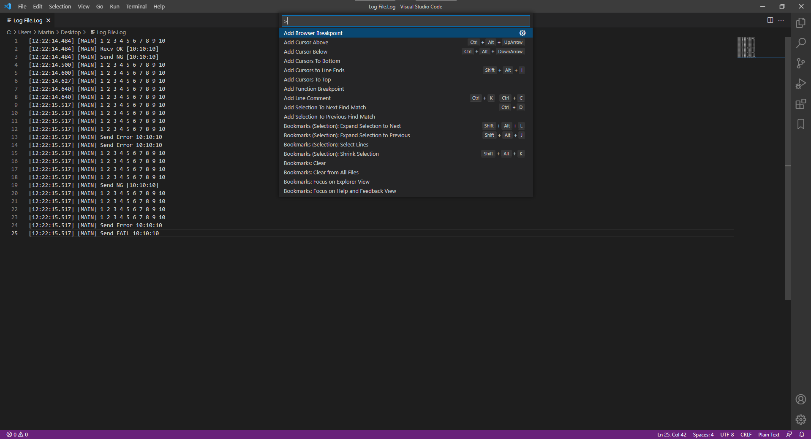
Task: Change encoding via UTF-8 status entry
Action: (727, 434)
